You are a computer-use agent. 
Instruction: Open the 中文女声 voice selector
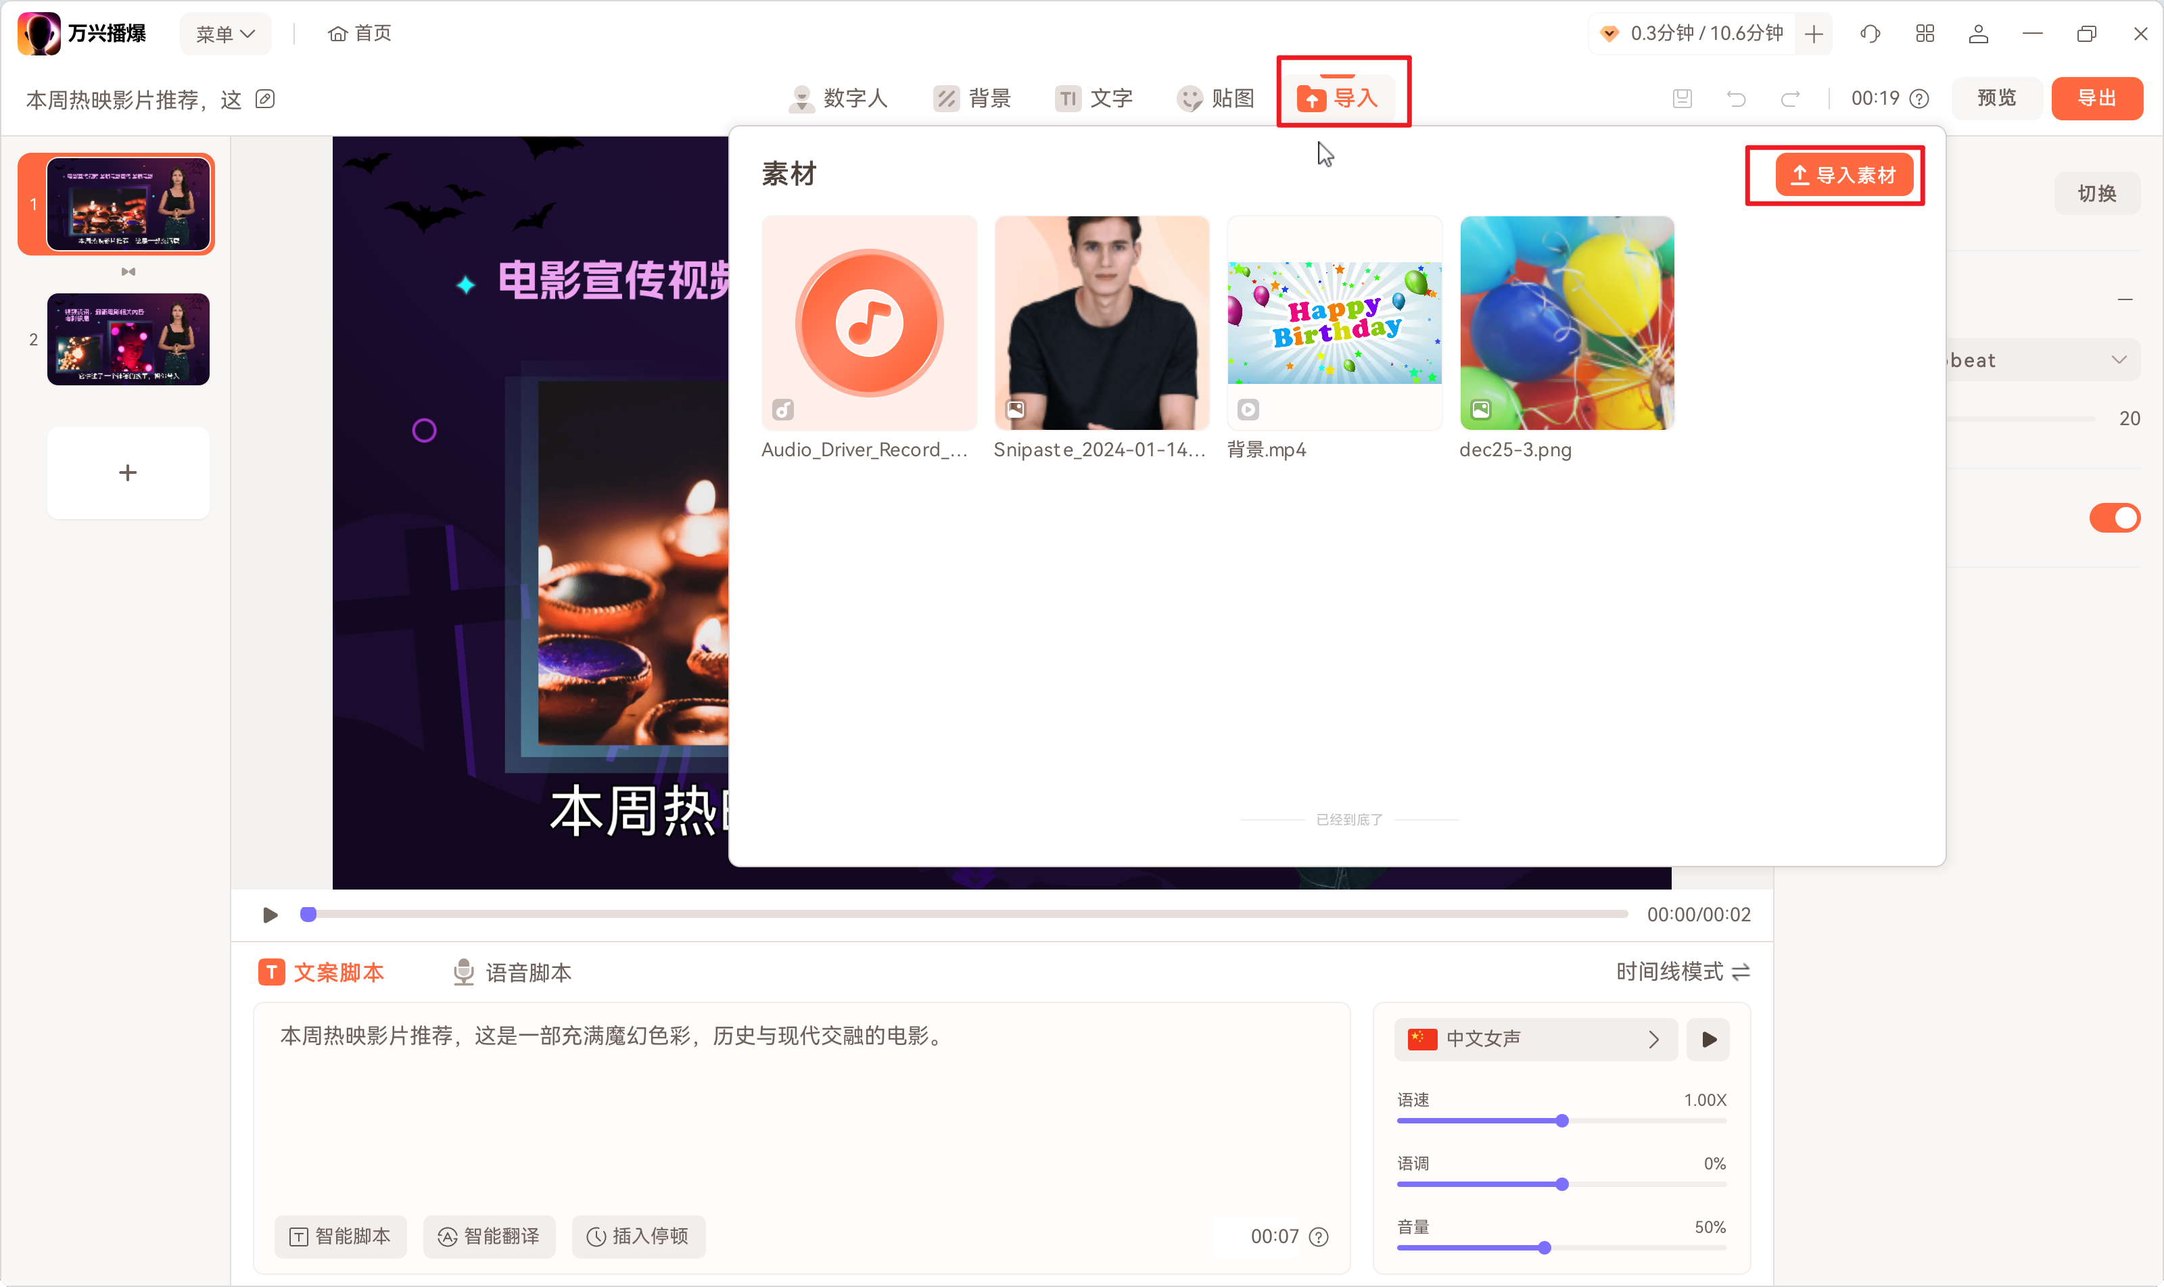click(1534, 1038)
